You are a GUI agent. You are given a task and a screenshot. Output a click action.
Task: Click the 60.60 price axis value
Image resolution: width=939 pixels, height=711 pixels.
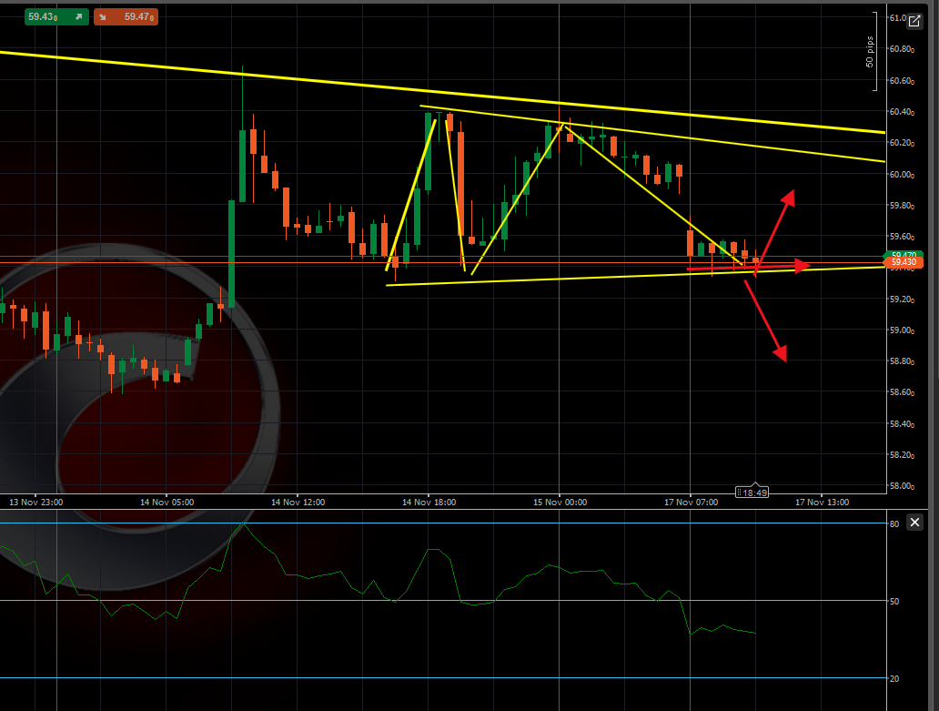tap(902, 80)
